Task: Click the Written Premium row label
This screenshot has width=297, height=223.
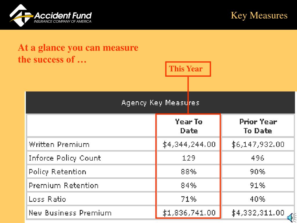Action: pos(59,144)
